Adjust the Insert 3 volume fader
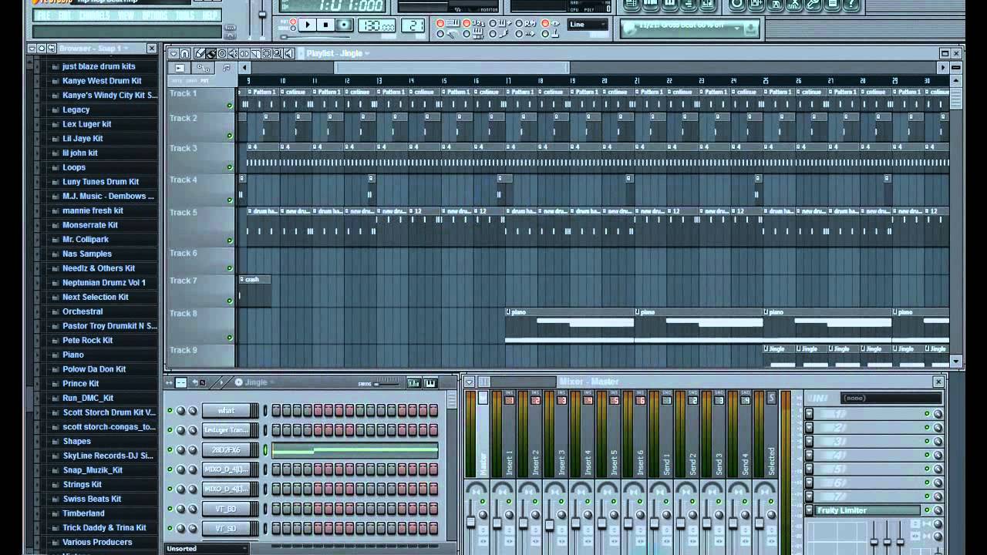 tap(549, 525)
